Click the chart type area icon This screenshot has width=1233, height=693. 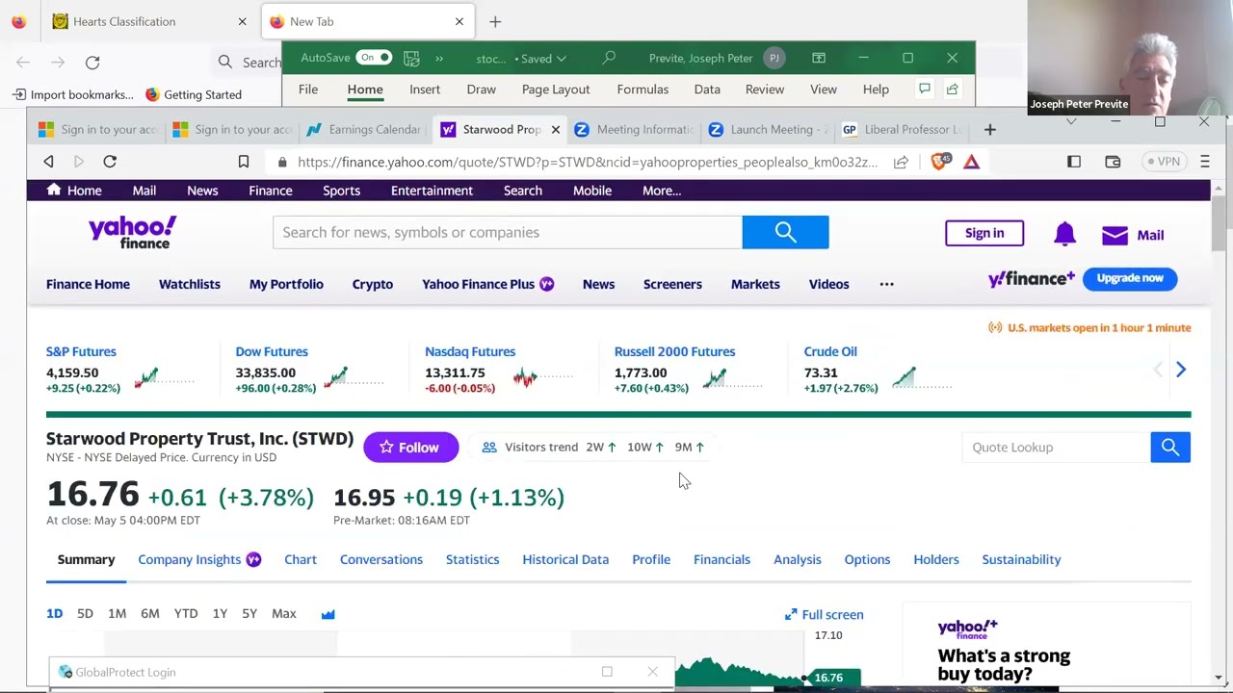coord(328,614)
